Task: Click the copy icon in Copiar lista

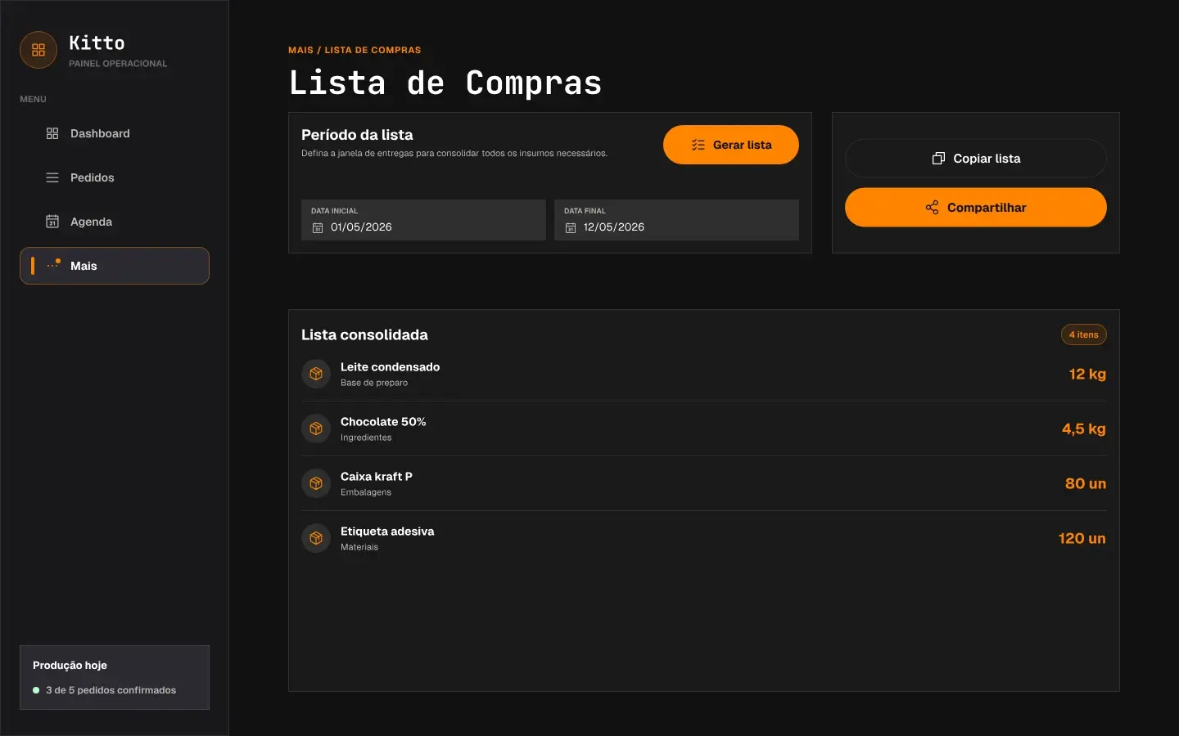Action: 938,159
